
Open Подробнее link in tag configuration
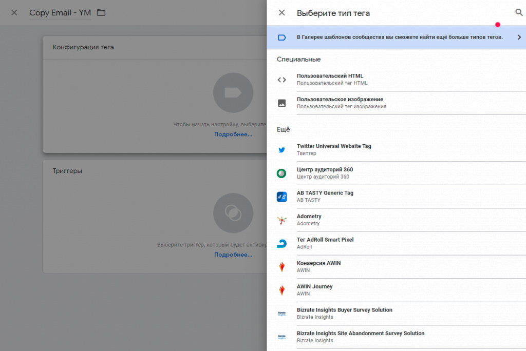[x=233, y=134]
